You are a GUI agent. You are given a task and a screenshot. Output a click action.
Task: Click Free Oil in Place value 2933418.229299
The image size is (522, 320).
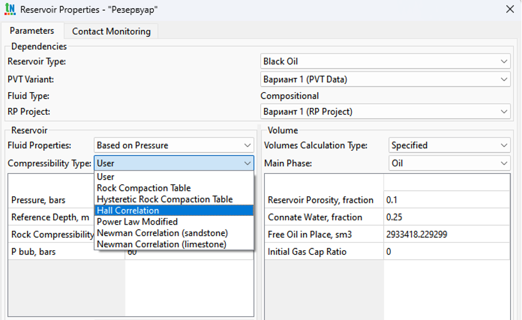tap(447, 235)
